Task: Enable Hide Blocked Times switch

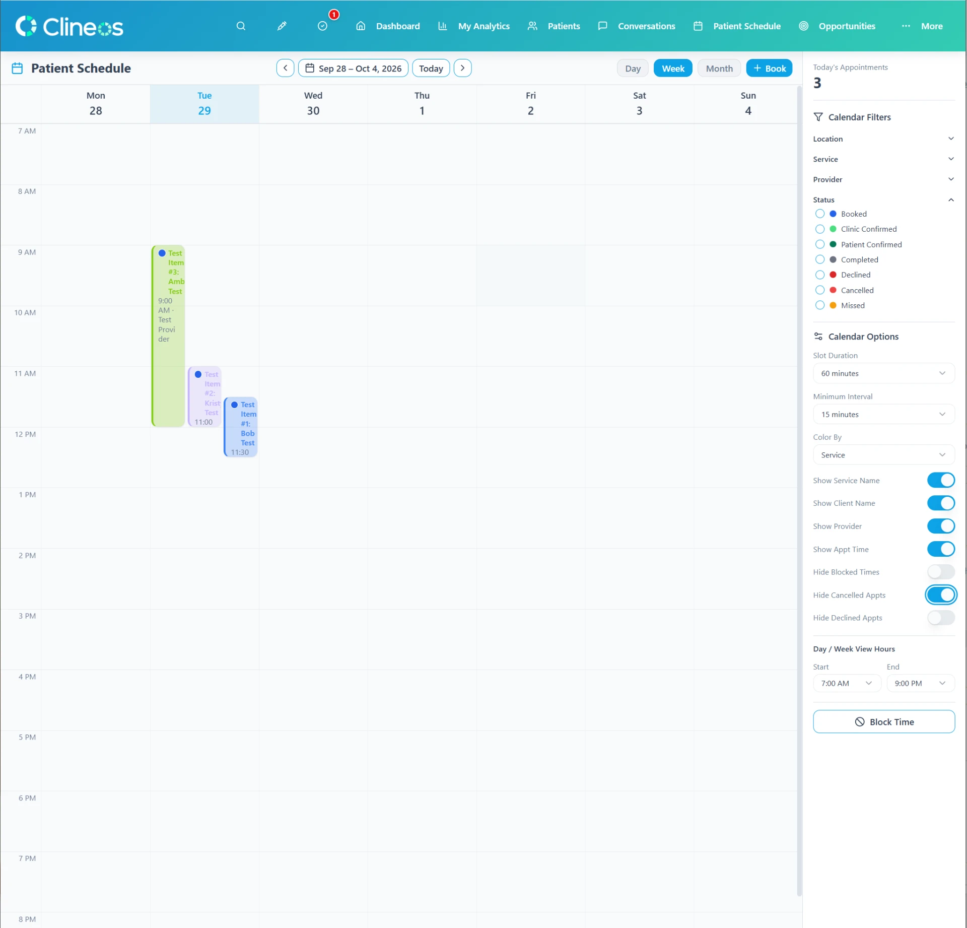Action: pyautogui.click(x=941, y=572)
